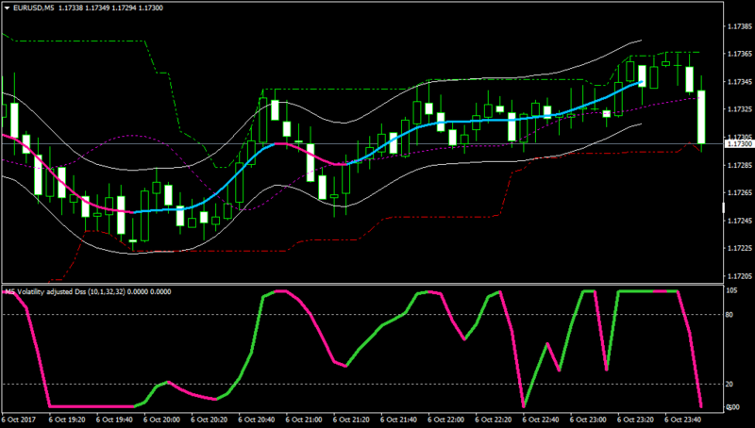
Task: Select the Volatility adjusted Dss indicator label
Action: coord(88,291)
